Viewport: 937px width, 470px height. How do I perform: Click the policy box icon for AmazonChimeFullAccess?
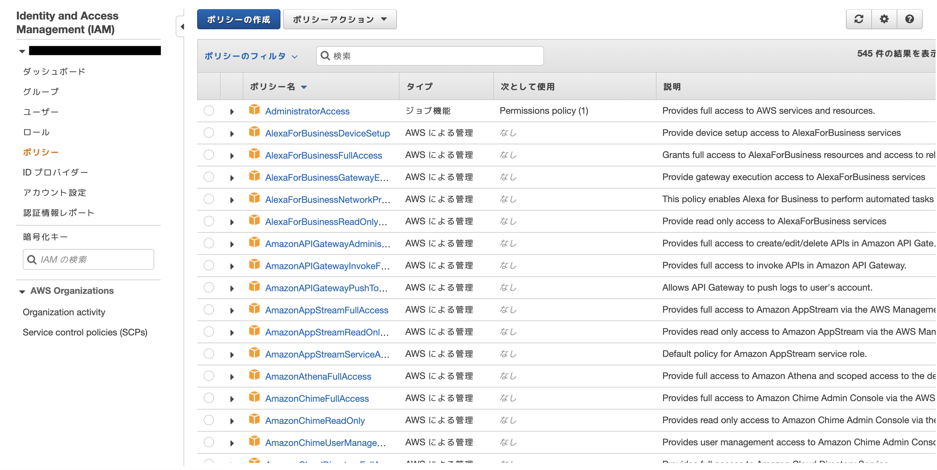pyautogui.click(x=254, y=397)
